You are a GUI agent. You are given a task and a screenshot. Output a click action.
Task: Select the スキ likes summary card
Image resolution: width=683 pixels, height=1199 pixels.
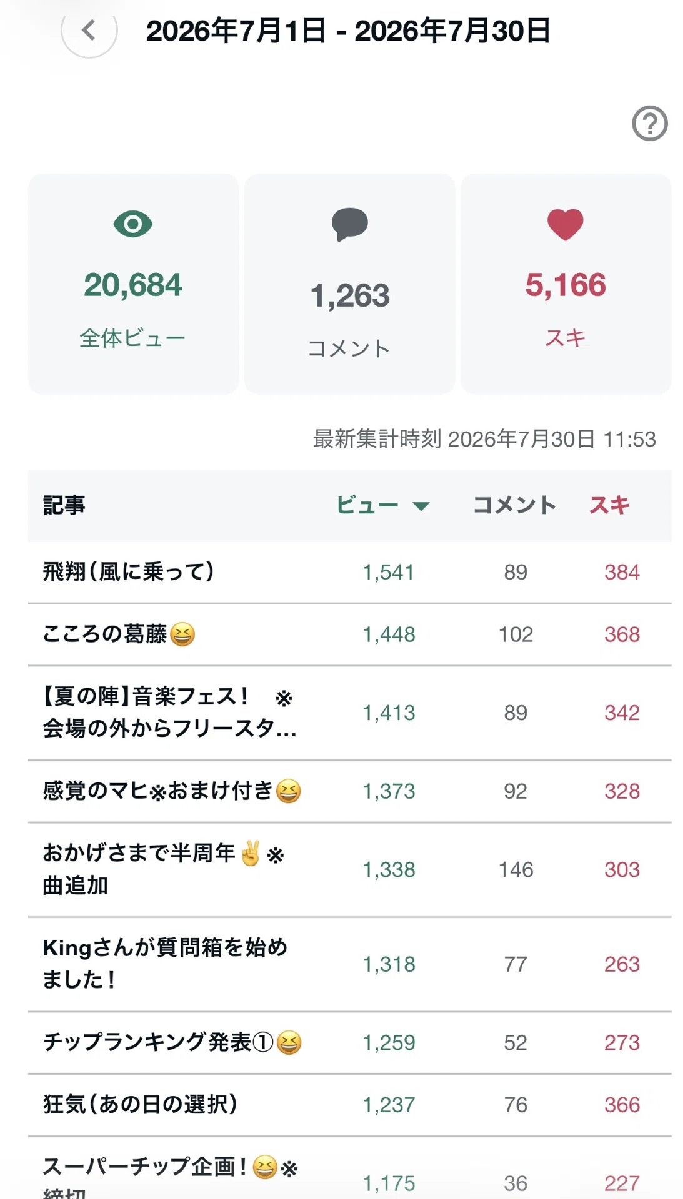pyautogui.click(x=566, y=284)
